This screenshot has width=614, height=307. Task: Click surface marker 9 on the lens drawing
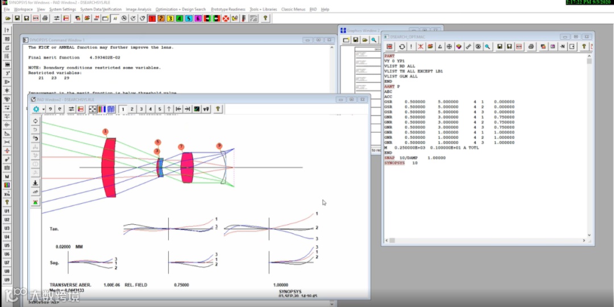tap(219, 146)
